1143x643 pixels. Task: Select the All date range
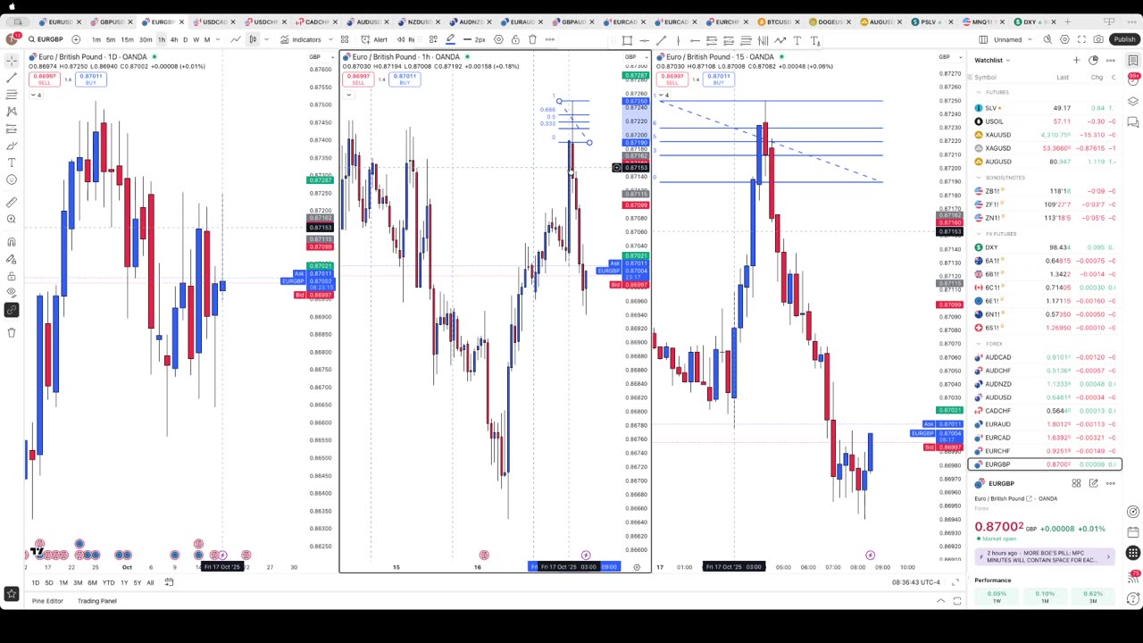(x=150, y=583)
